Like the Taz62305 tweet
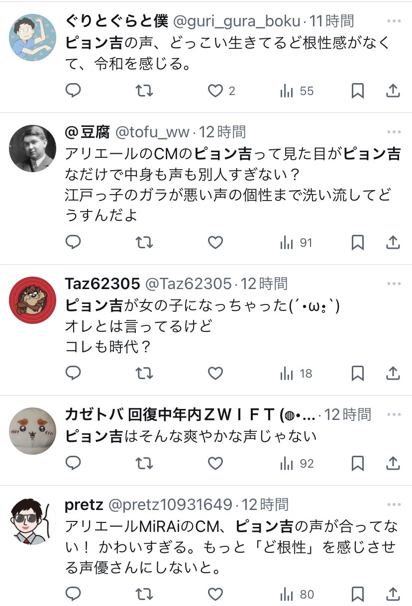The image size is (412, 606). point(215,373)
